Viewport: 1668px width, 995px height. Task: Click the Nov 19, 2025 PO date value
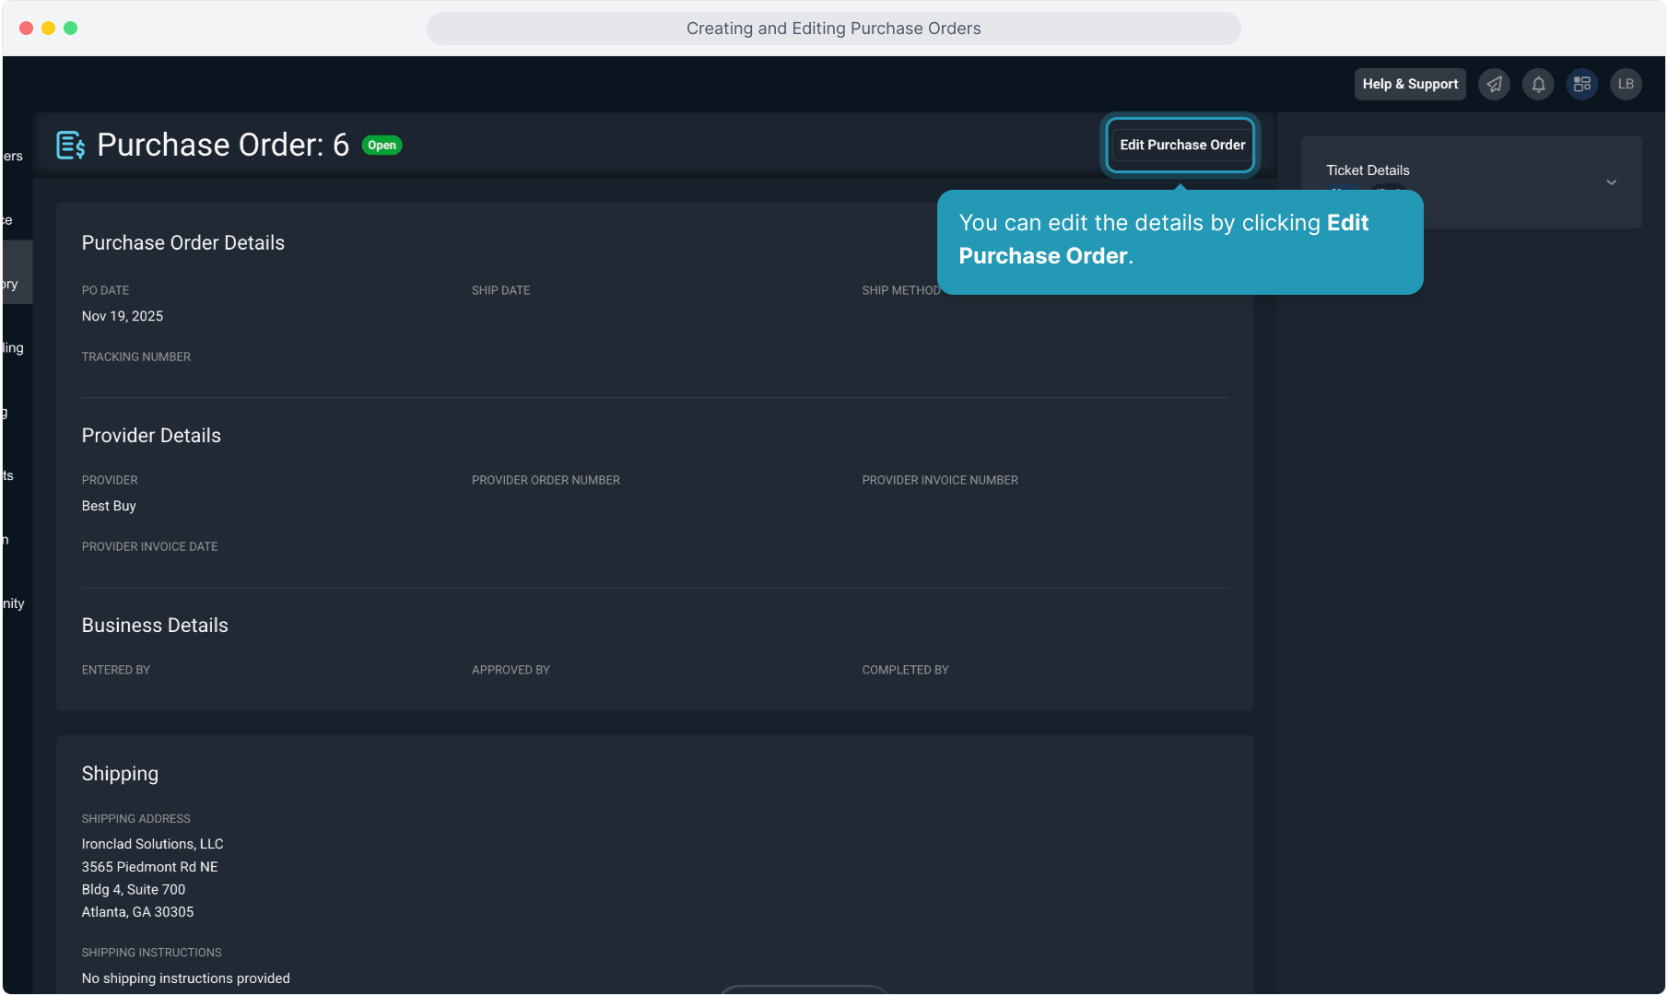tap(123, 316)
